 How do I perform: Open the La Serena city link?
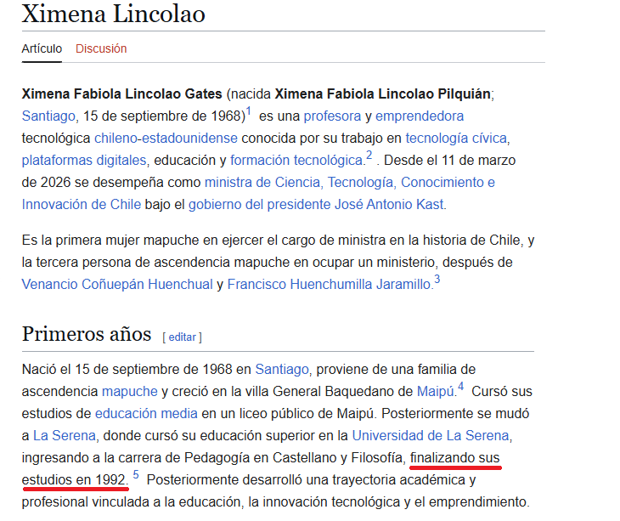pyautogui.click(x=65, y=435)
